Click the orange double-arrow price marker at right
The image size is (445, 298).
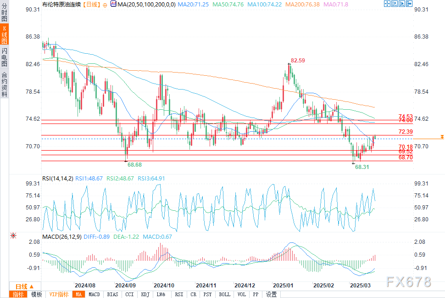441,137
